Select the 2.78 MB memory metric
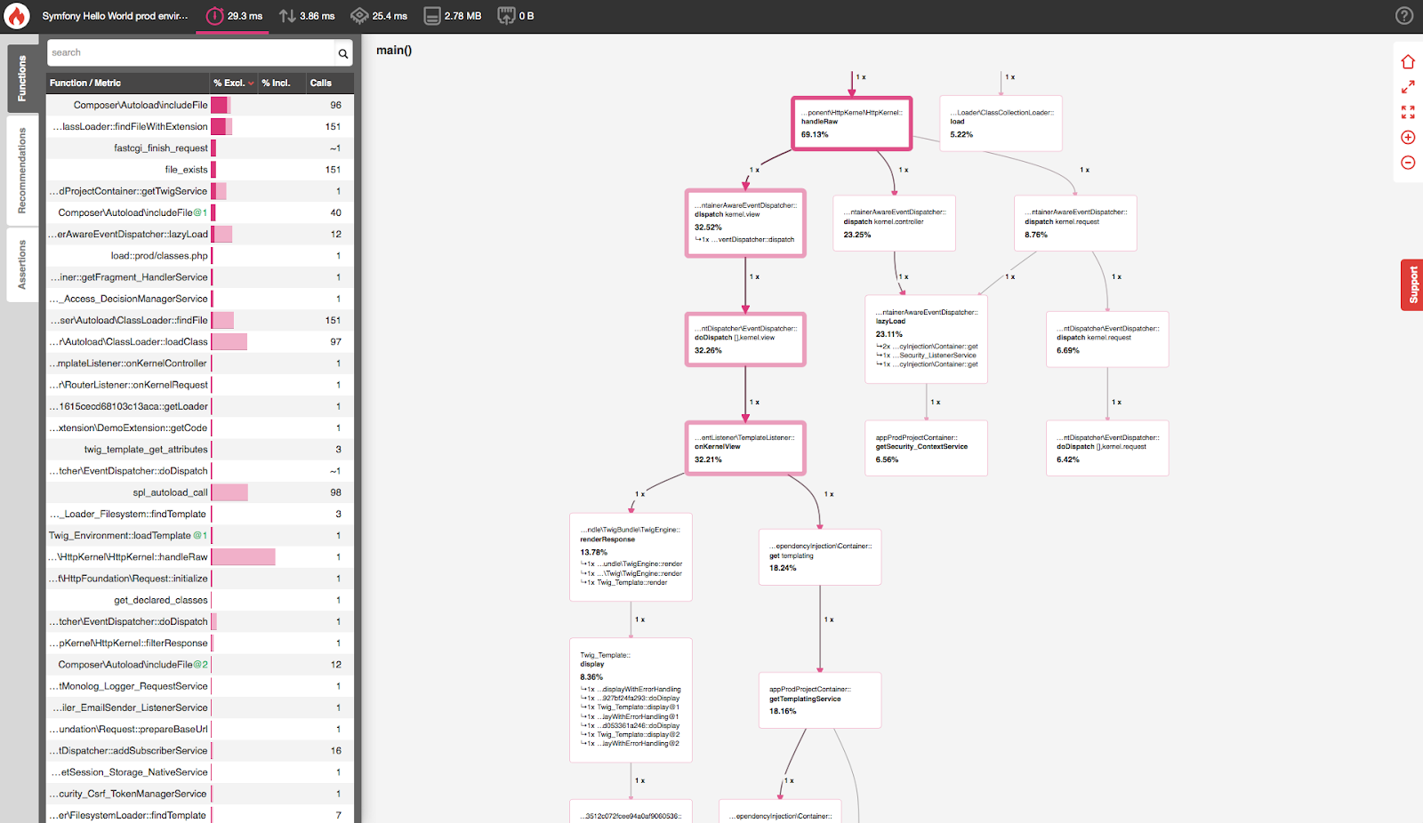The height and width of the screenshot is (823, 1423). tap(453, 16)
